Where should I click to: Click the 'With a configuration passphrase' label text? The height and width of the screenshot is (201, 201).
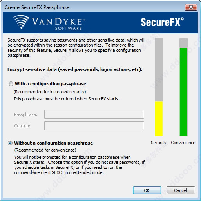pyautogui.click(x=51, y=84)
